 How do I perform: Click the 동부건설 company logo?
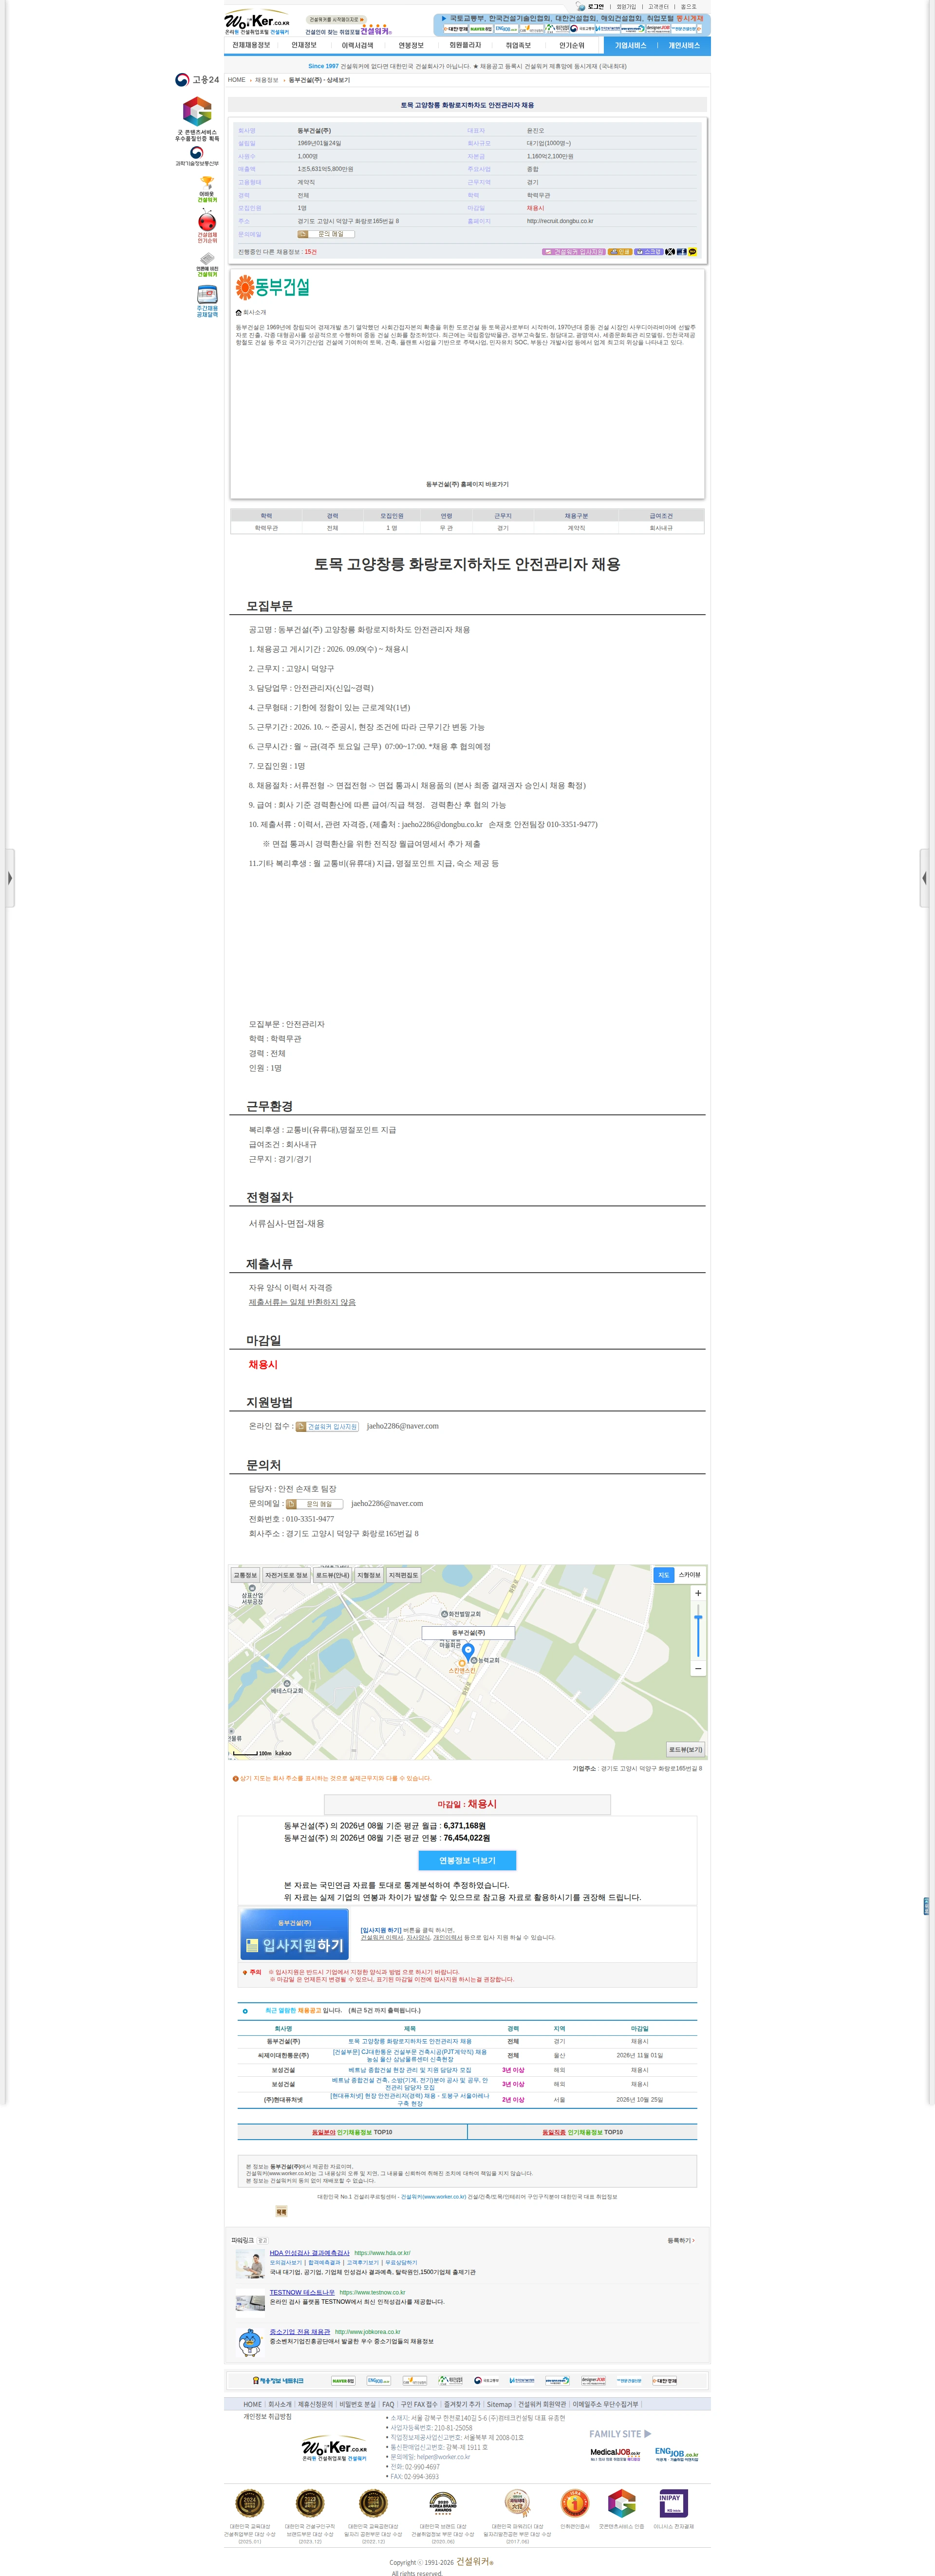[x=272, y=288]
